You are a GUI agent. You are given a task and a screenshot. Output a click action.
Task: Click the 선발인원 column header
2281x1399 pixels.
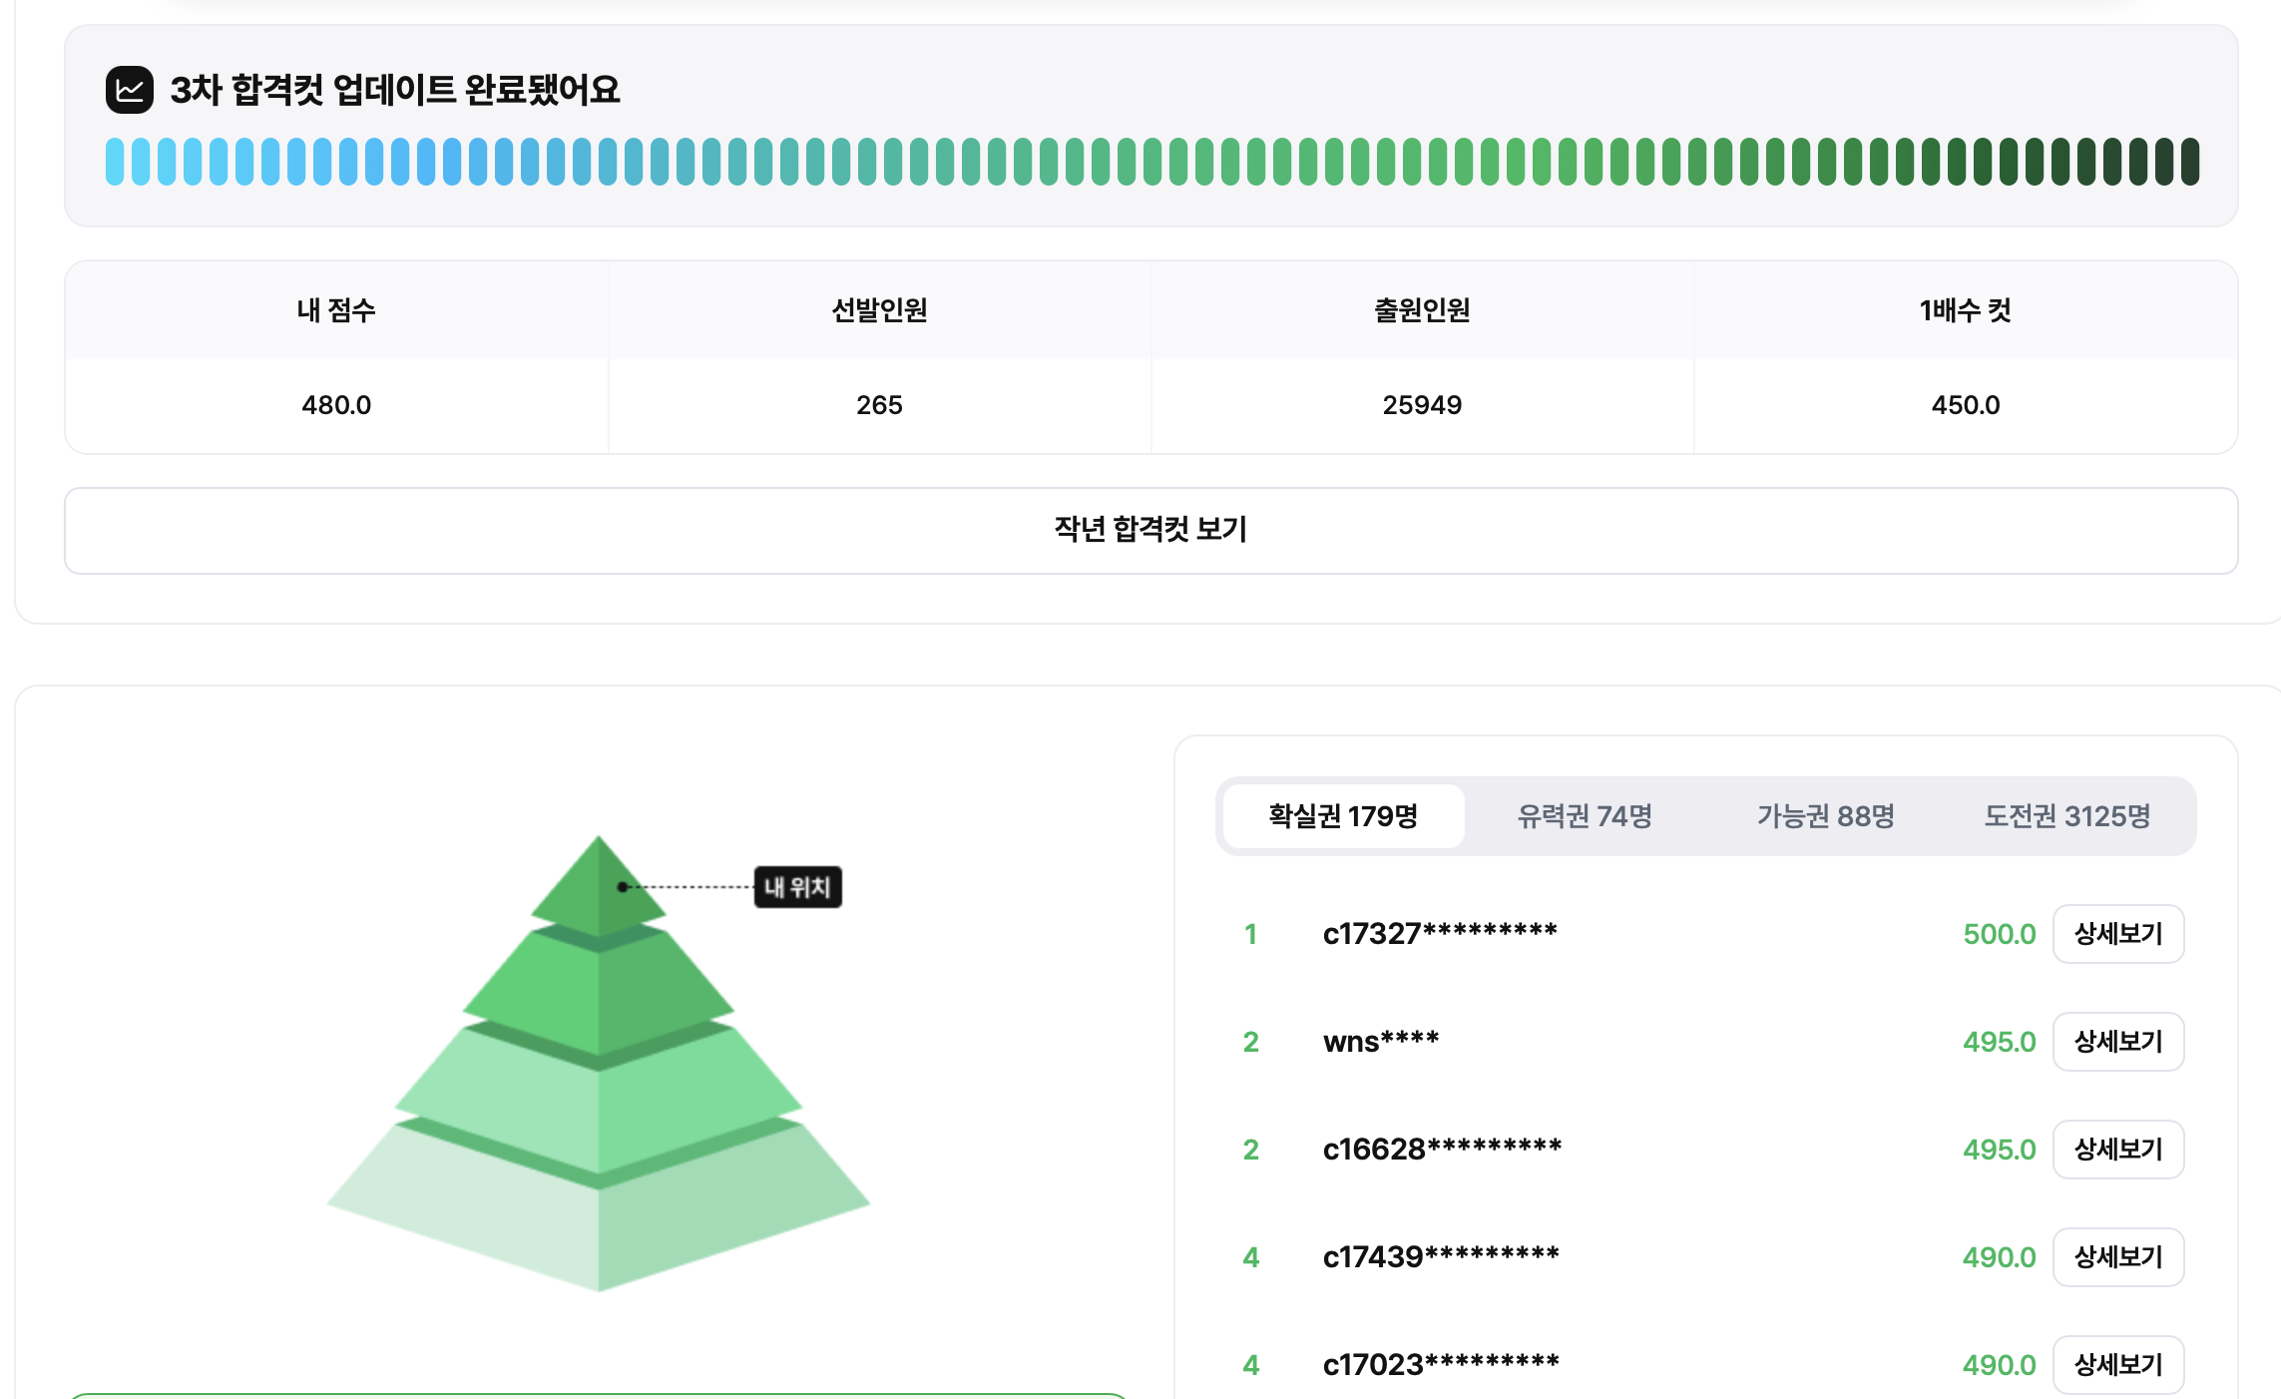tap(879, 310)
